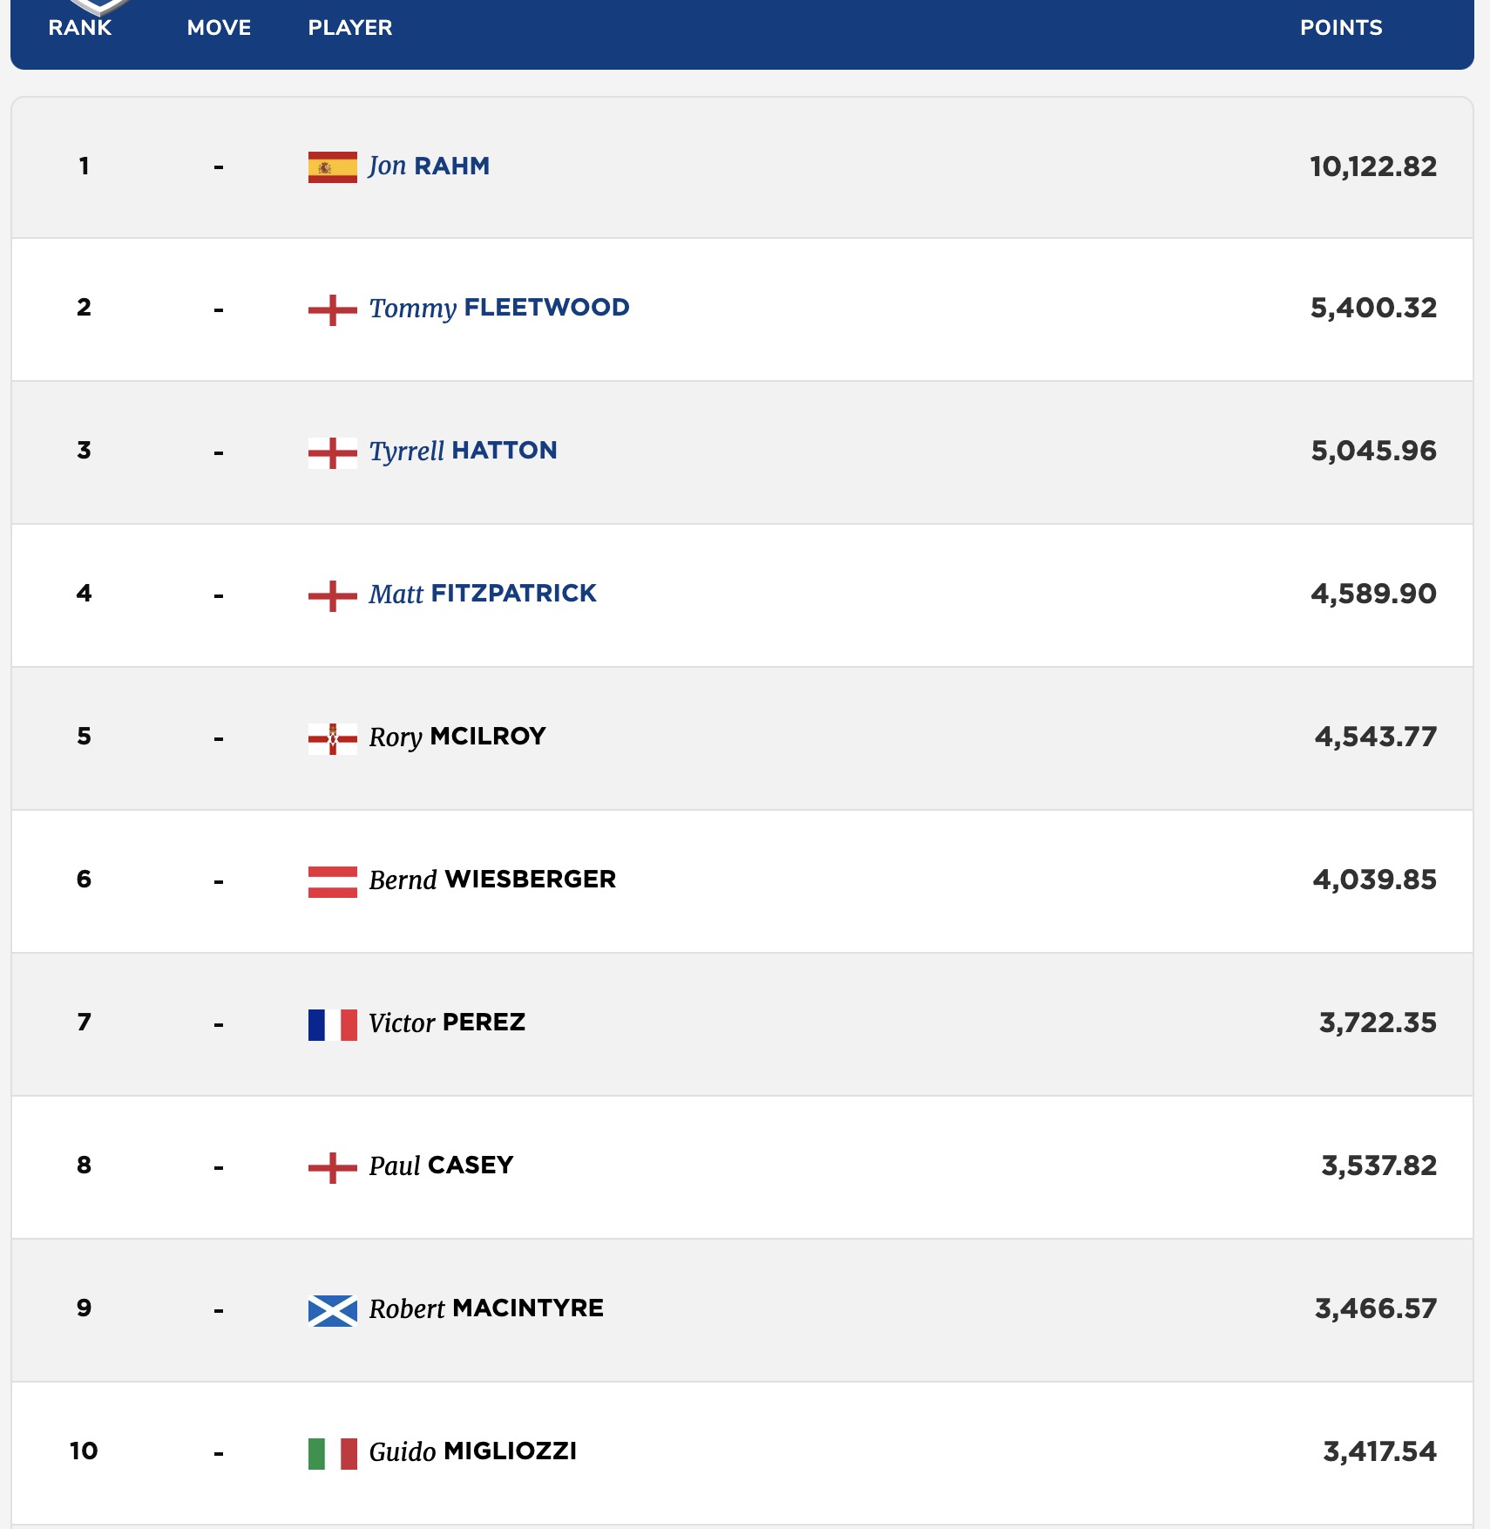
Task: Click Austria flag beside Bernd Wiesberger
Action: coord(332,881)
